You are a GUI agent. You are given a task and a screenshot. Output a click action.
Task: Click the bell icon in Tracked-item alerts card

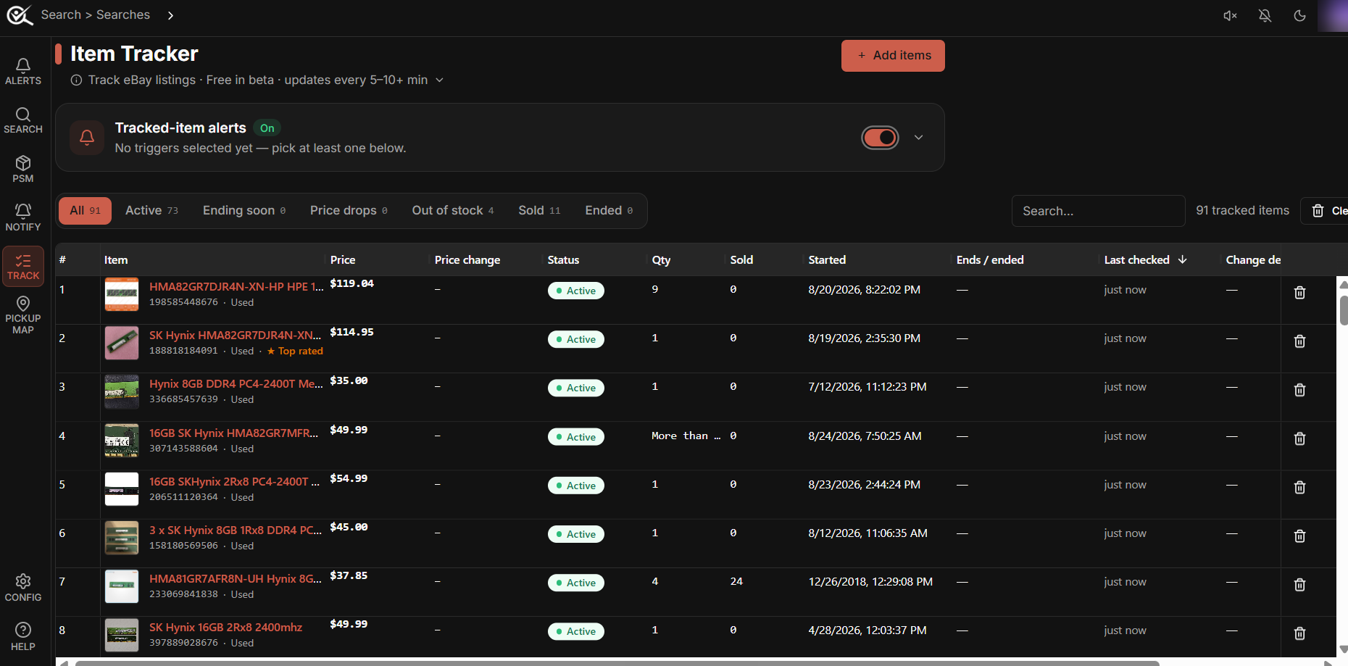87,137
